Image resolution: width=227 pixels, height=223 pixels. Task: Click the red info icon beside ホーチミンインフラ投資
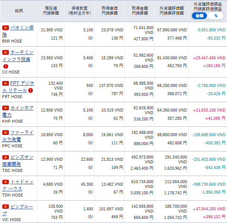6,66
